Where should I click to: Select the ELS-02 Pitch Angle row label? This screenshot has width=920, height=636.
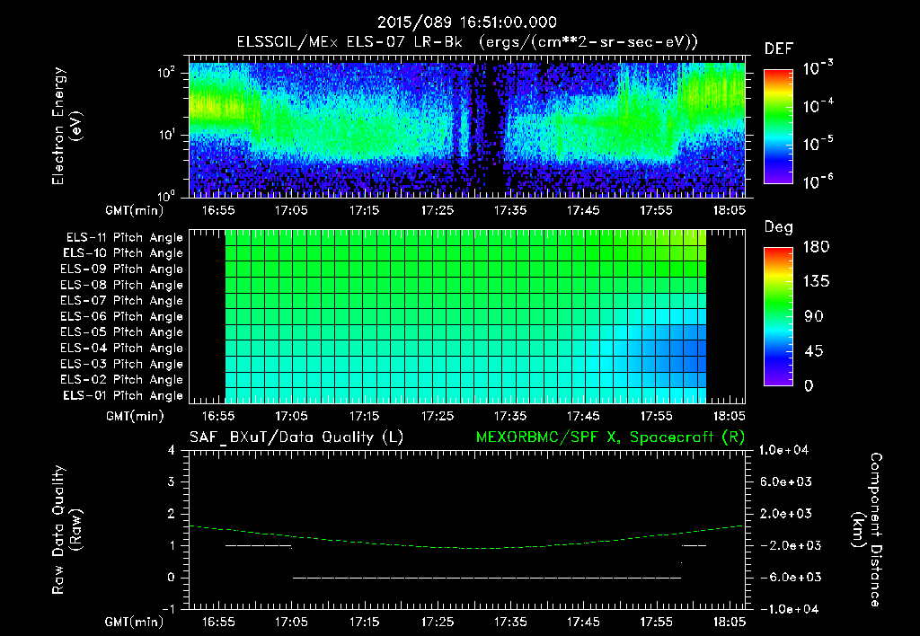(x=122, y=380)
